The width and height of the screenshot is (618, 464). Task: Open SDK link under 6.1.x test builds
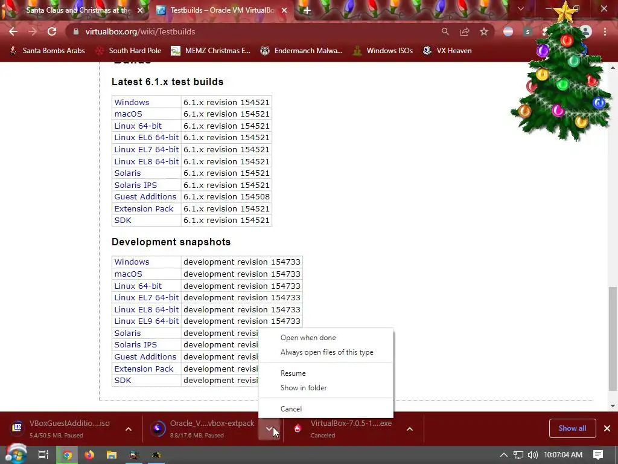[x=123, y=220]
